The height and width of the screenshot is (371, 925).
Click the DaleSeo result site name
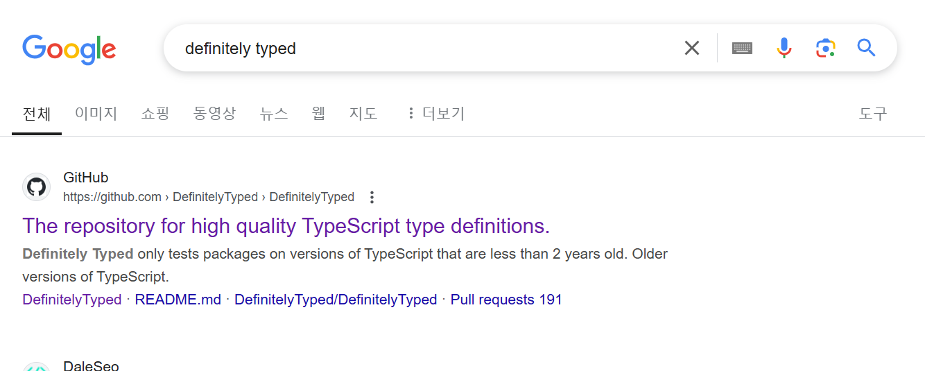[91, 365]
